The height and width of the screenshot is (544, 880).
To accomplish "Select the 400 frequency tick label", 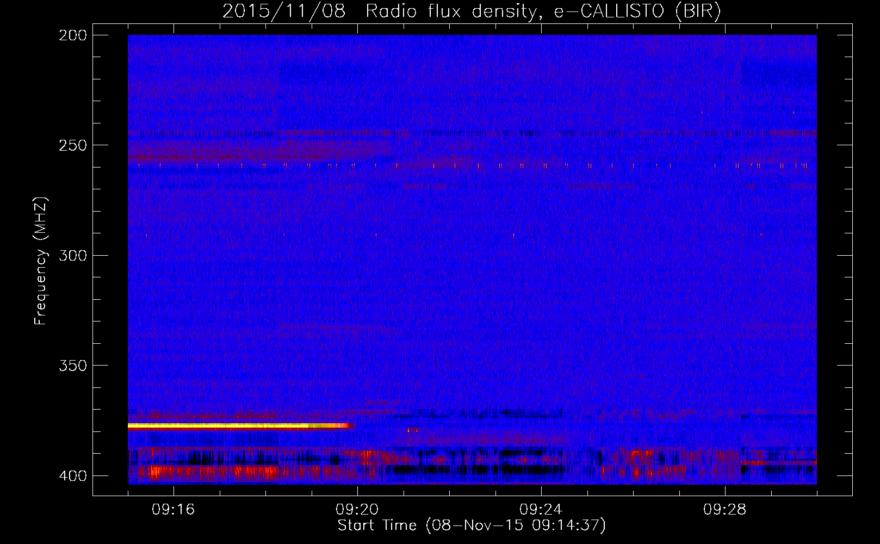I will tap(73, 475).
